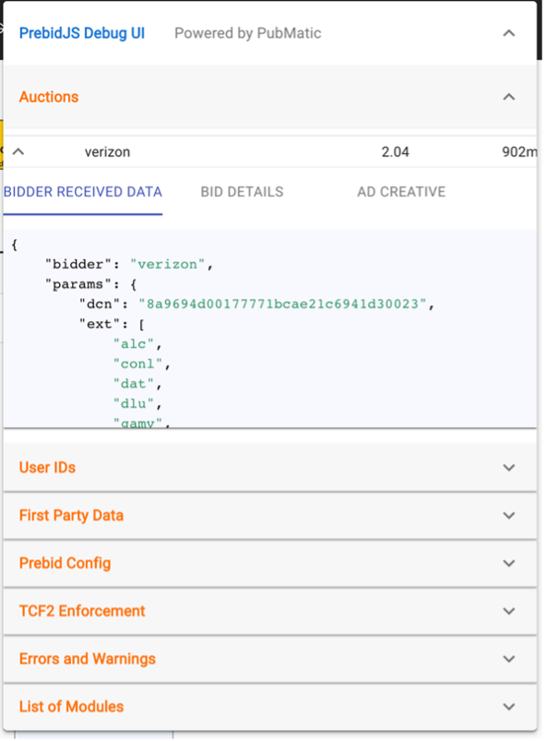
Task: Click the 2.04 bid value
Action: pyautogui.click(x=395, y=151)
